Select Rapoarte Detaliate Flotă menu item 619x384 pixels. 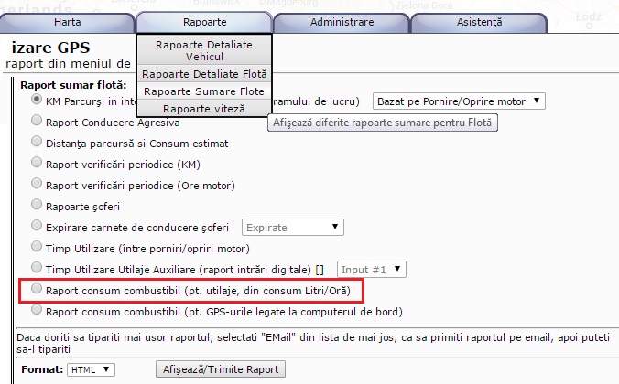[x=203, y=74]
